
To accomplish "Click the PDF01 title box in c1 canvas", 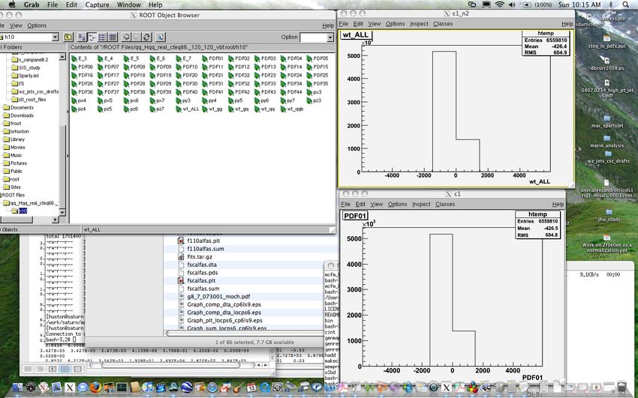I will (355, 216).
